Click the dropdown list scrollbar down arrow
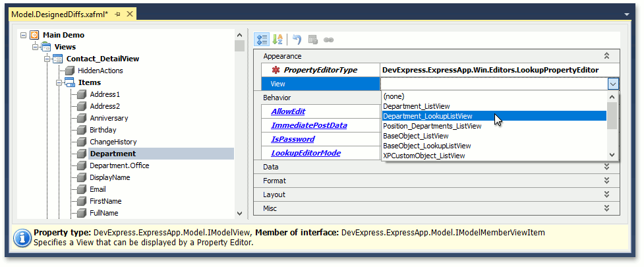The height and width of the screenshot is (267, 644). (612, 155)
